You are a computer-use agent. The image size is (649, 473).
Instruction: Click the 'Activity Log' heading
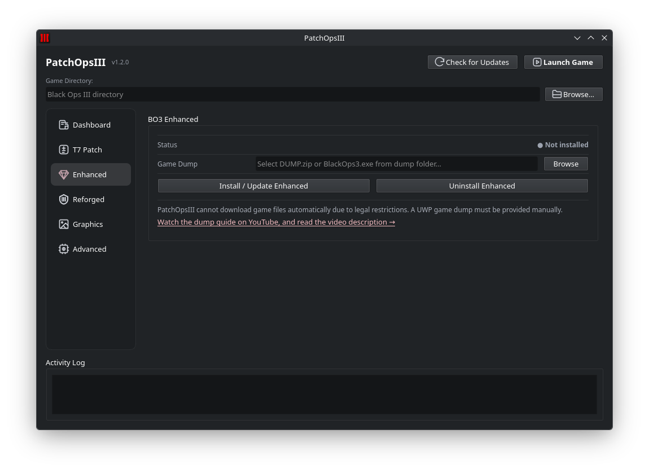[x=65, y=362]
